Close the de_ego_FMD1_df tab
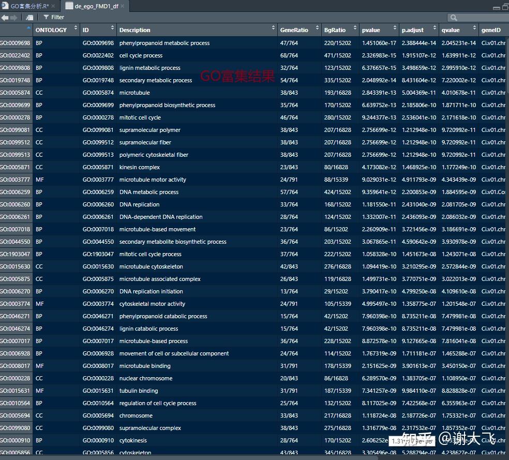Viewport: 509px width, 460px height. coord(123,6)
